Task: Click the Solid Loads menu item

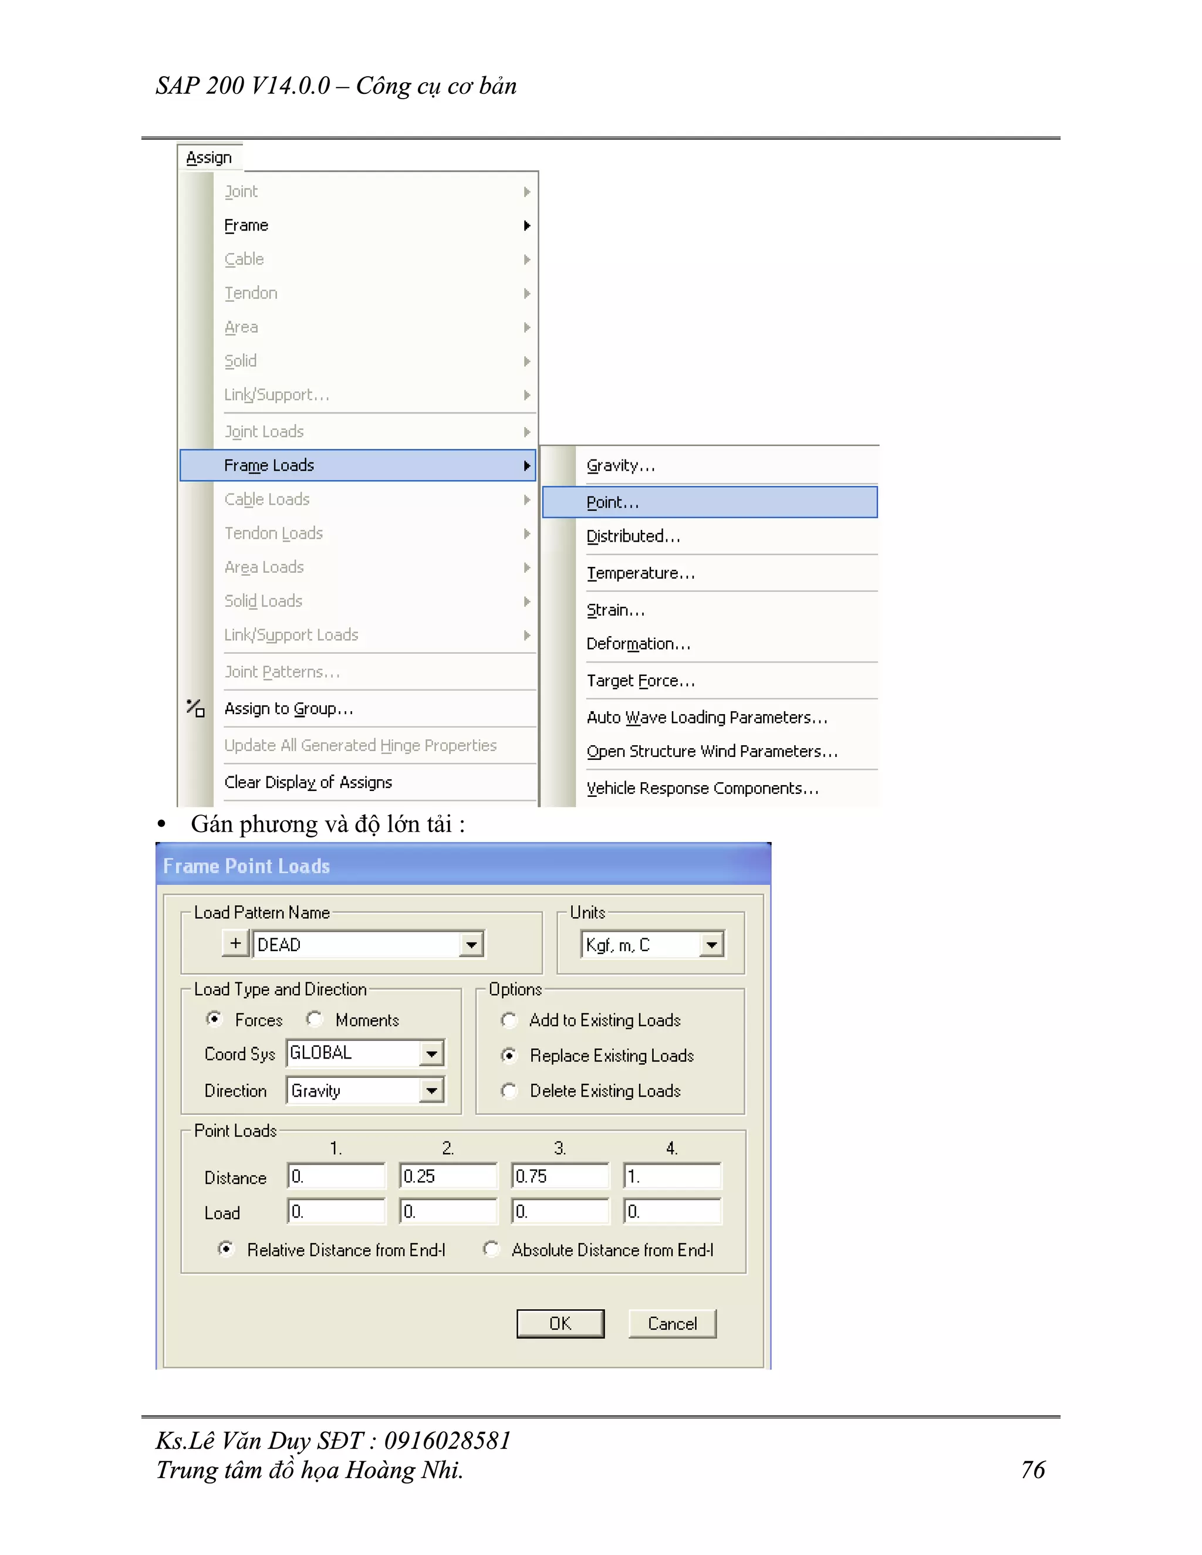Action: click(x=358, y=601)
